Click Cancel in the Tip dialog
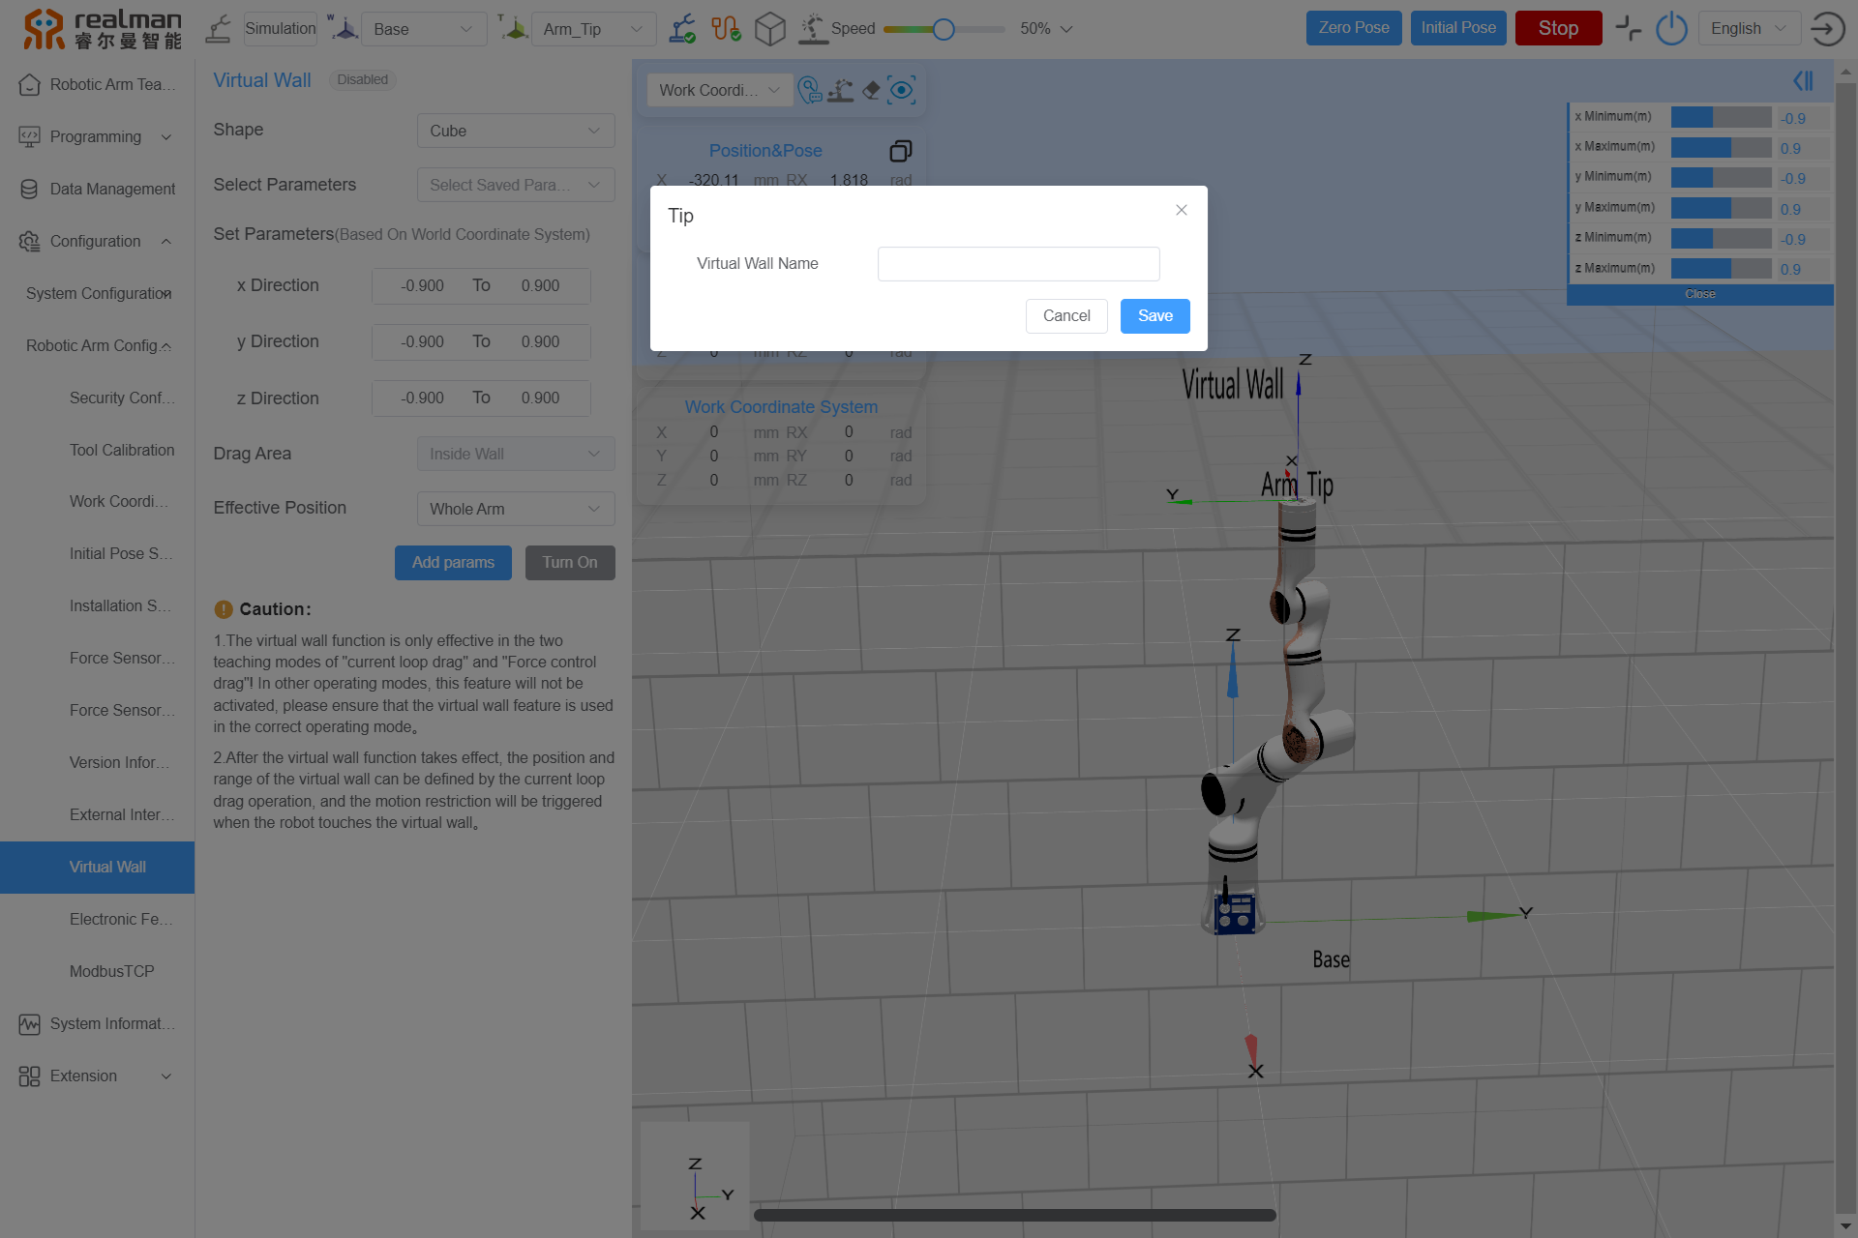The image size is (1858, 1238). coord(1065,316)
